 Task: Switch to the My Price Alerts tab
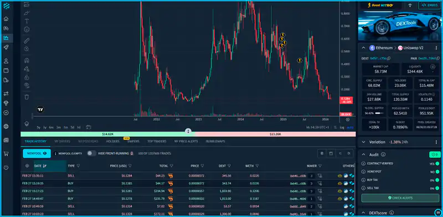[x=186, y=141]
